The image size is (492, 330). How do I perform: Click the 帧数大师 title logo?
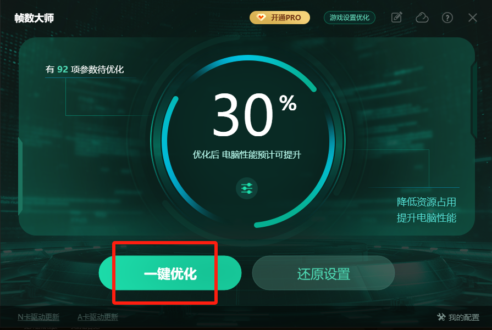pos(34,18)
